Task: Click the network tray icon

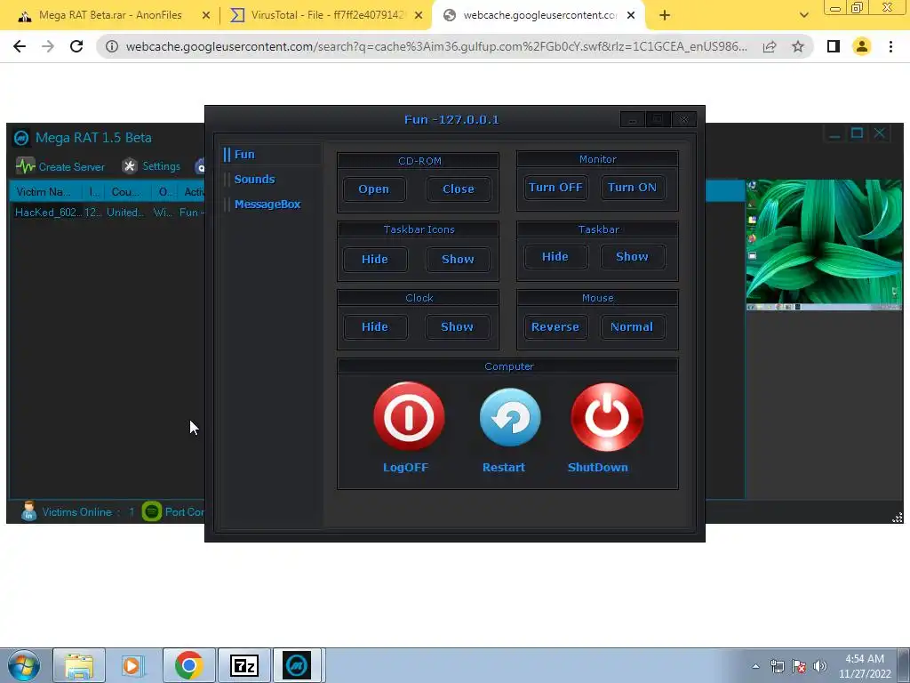Action: pyautogui.click(x=777, y=666)
